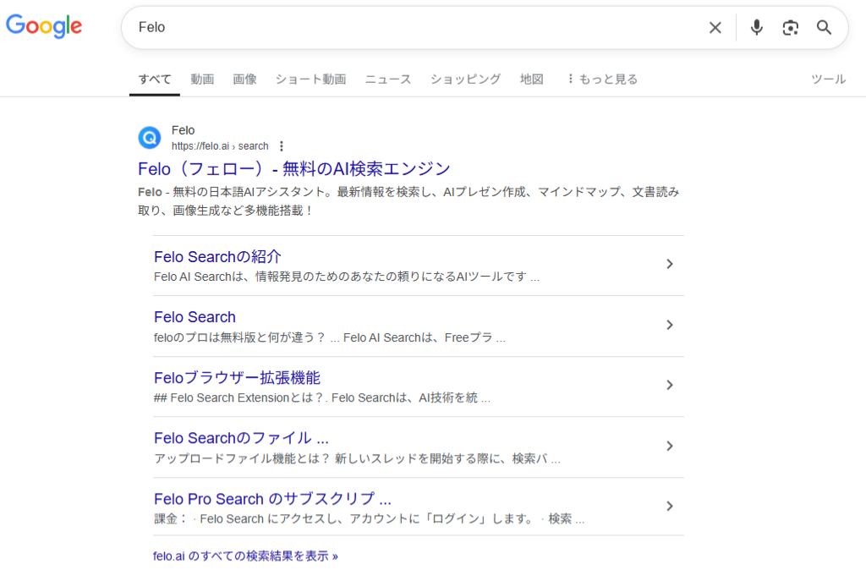Click chevron on Felo Searchのファイル row

(x=670, y=446)
